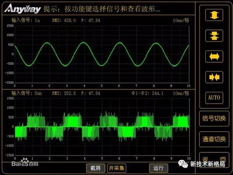Select the lower chart's 10ms/格 label
The width and height of the screenshot is (233, 175).
pyautogui.click(x=181, y=93)
